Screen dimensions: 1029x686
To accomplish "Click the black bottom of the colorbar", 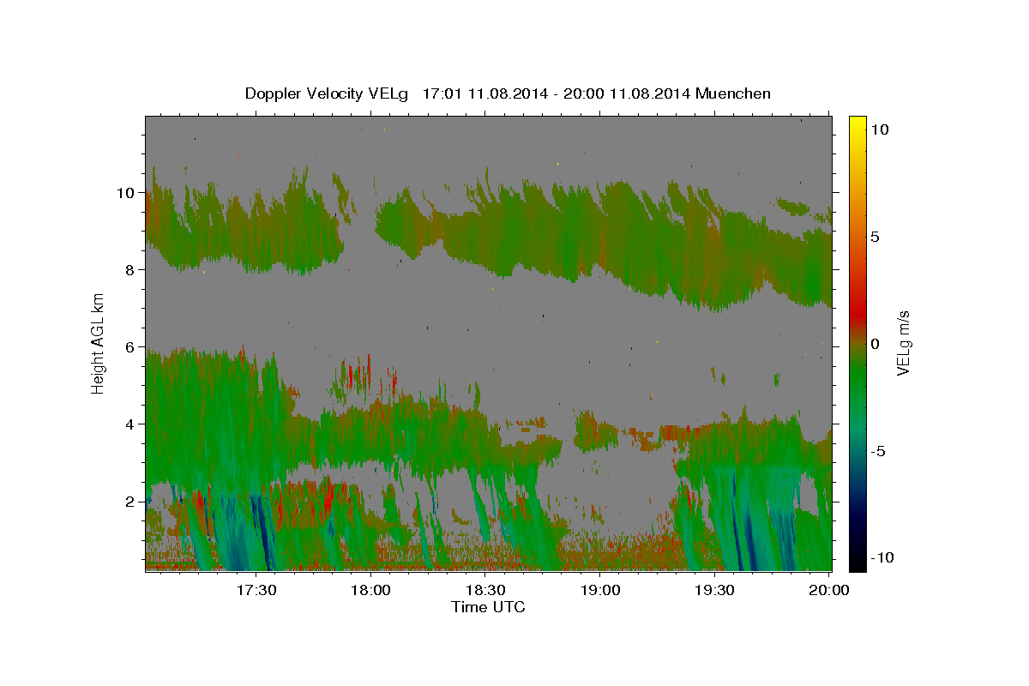I will [x=857, y=564].
